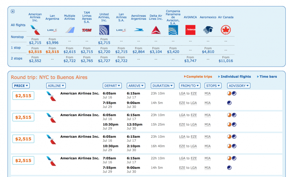Click the Lan Airlines S.A. logo
This screenshot has height=177, width=287.
pyautogui.click(x=121, y=30)
